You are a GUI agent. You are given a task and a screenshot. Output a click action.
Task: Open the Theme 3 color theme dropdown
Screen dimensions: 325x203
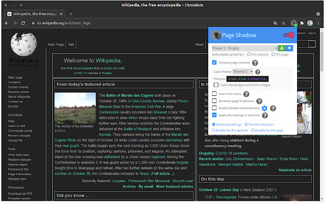[243, 72]
